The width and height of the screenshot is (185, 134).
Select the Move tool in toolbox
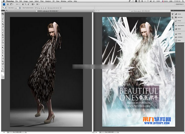point(3,14)
